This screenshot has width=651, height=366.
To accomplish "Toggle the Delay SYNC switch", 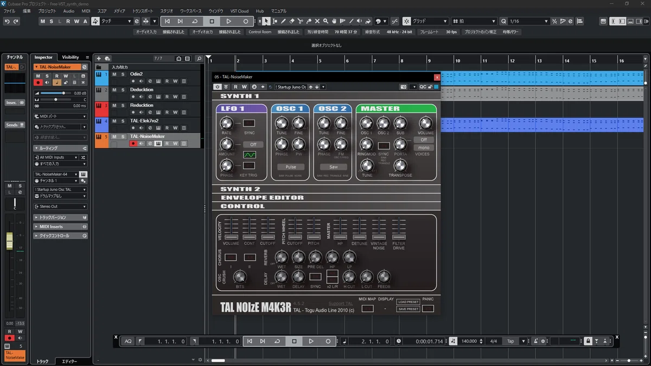I will coord(315,277).
